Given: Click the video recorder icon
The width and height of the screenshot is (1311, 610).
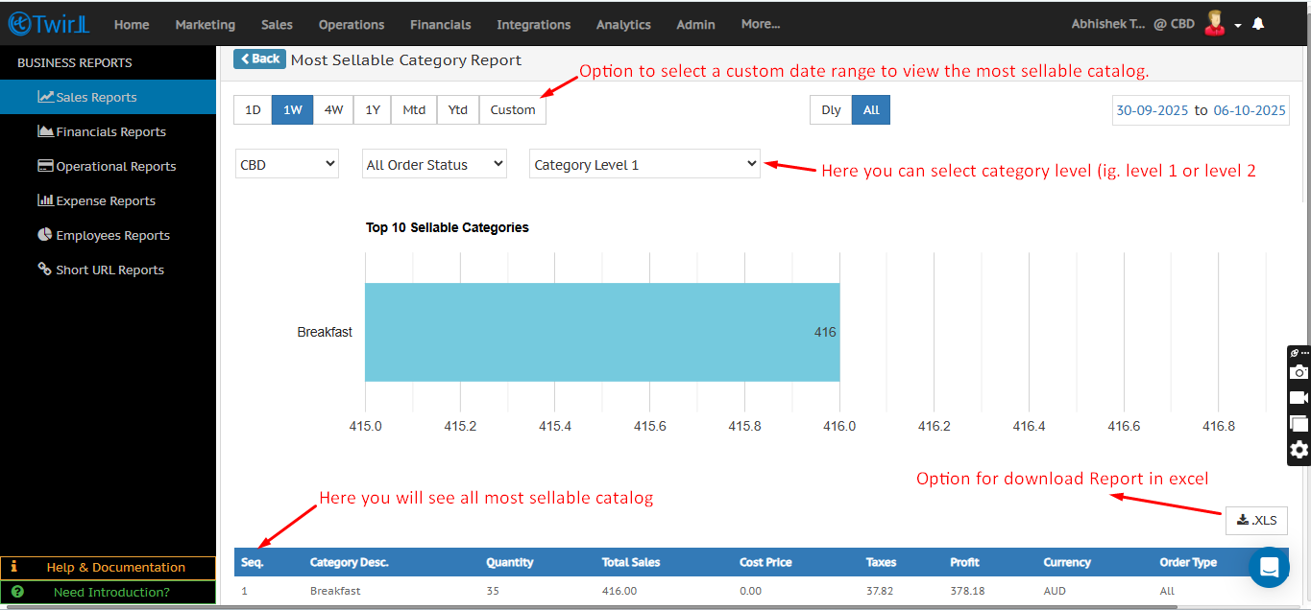Looking at the screenshot, I should pos(1299,397).
